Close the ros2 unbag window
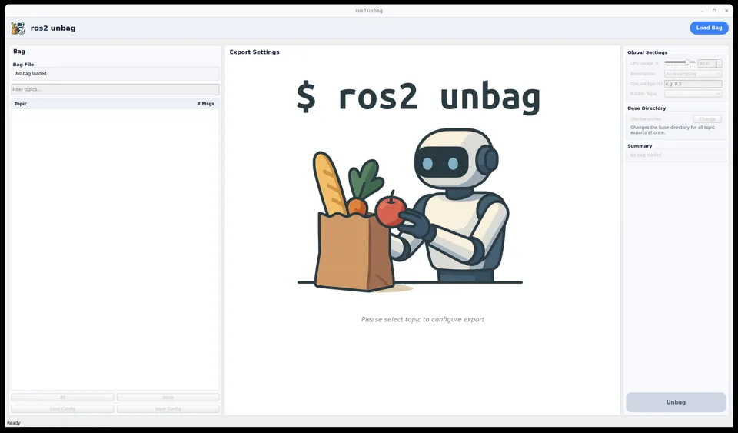Image resolution: width=738 pixels, height=433 pixels. 726,11
